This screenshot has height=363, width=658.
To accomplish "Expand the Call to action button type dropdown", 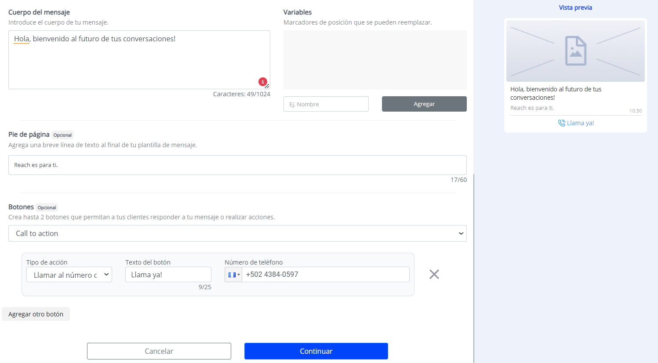I will pos(237,233).
